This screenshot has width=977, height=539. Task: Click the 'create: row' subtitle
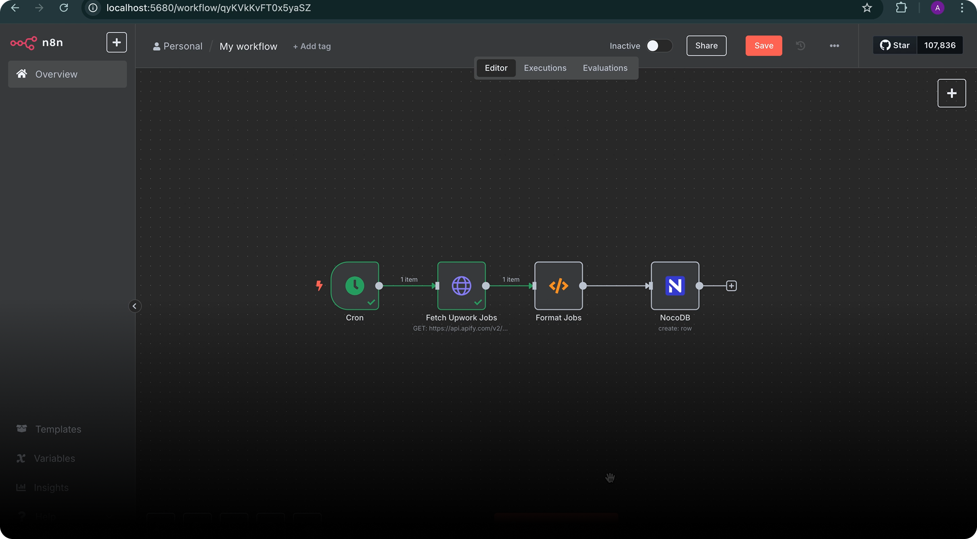tap(675, 328)
